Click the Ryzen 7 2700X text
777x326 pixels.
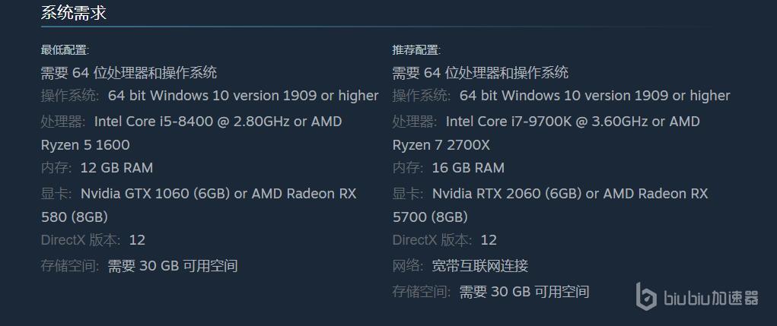click(441, 145)
